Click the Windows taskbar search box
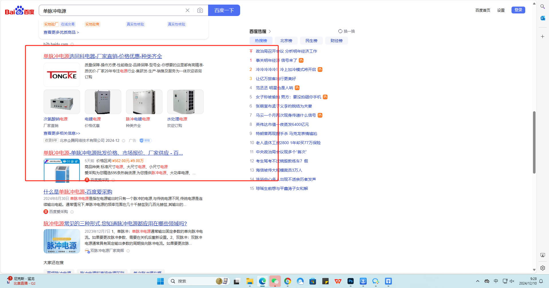This screenshot has height=288, width=549. tap(198, 281)
